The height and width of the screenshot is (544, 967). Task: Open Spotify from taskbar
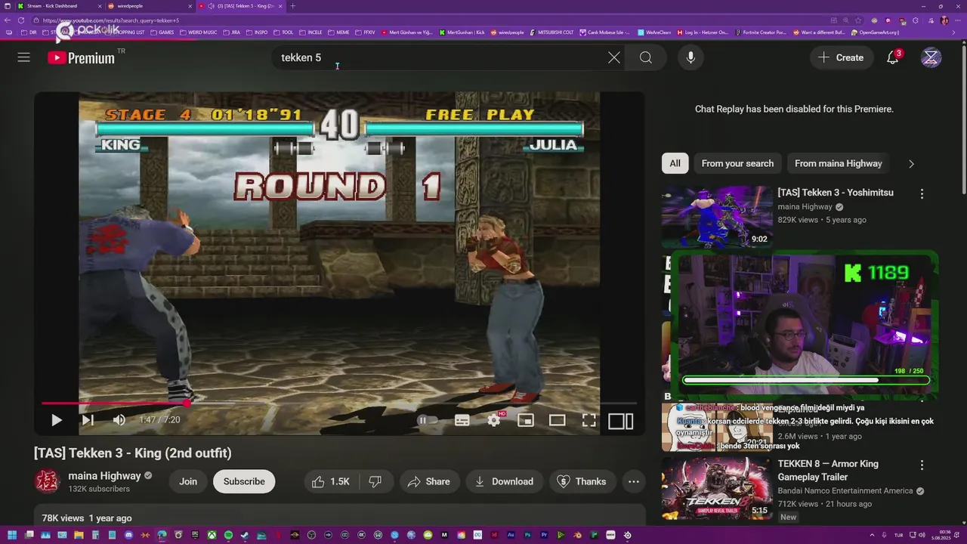tap(228, 535)
